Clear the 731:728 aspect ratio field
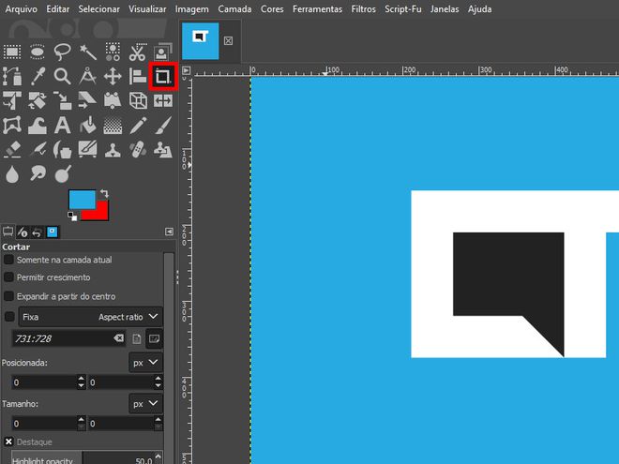 [x=118, y=338]
